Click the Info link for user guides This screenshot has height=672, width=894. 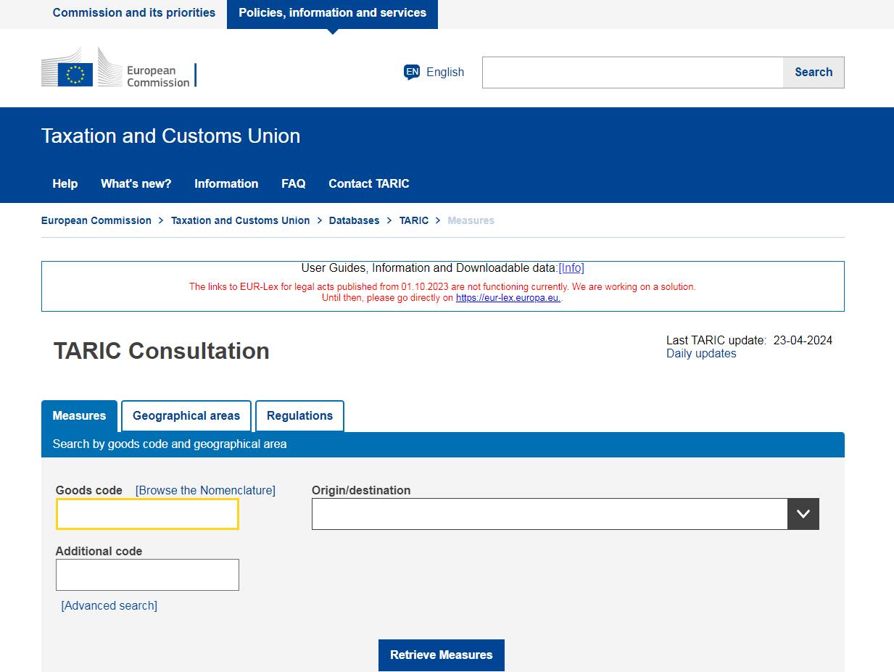tap(571, 268)
